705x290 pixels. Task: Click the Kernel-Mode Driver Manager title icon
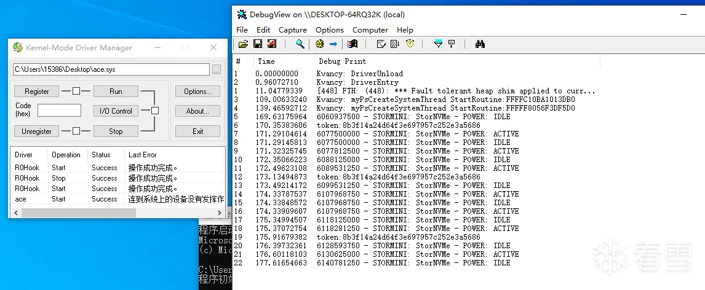(x=18, y=47)
